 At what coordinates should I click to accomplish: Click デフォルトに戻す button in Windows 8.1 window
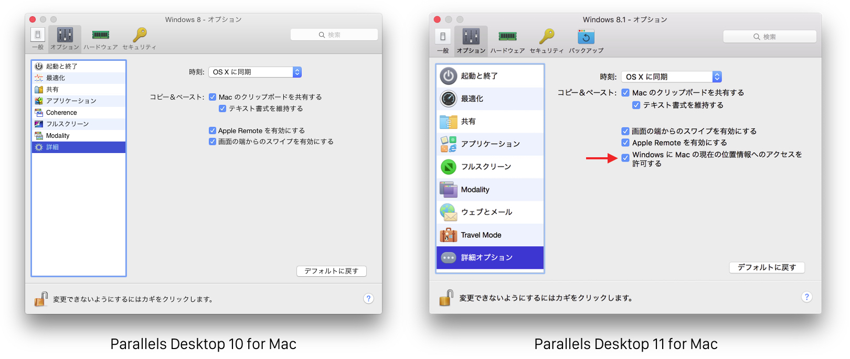767,267
